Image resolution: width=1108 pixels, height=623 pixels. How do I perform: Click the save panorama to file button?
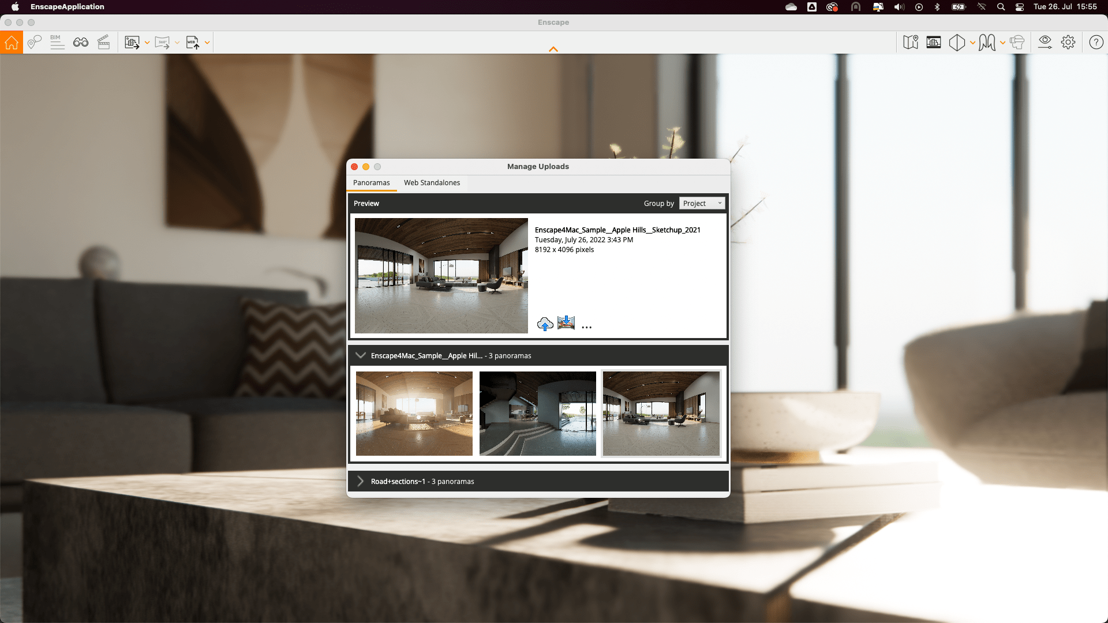(566, 323)
